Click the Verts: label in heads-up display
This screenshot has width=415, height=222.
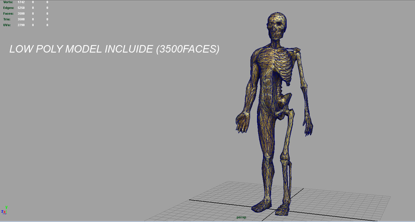click(8, 2)
